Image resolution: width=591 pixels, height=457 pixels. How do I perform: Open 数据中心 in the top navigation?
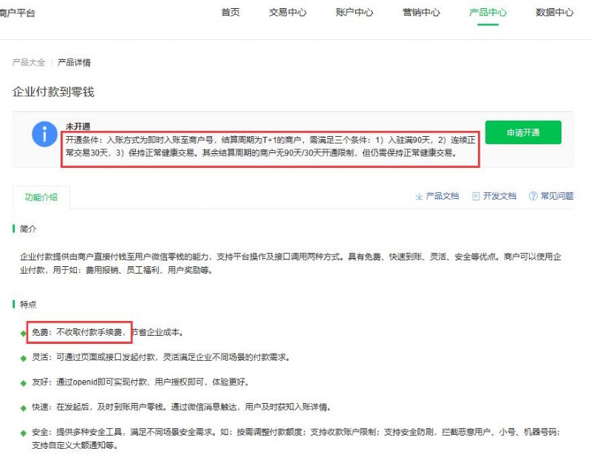(x=554, y=13)
